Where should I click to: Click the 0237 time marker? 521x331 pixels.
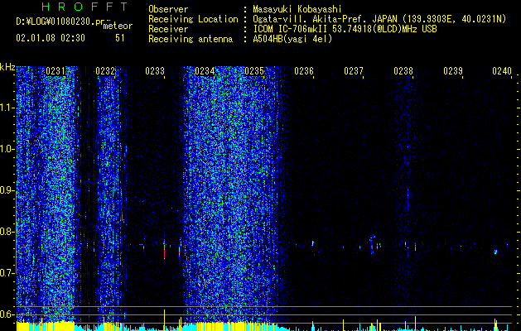pyautogui.click(x=354, y=71)
